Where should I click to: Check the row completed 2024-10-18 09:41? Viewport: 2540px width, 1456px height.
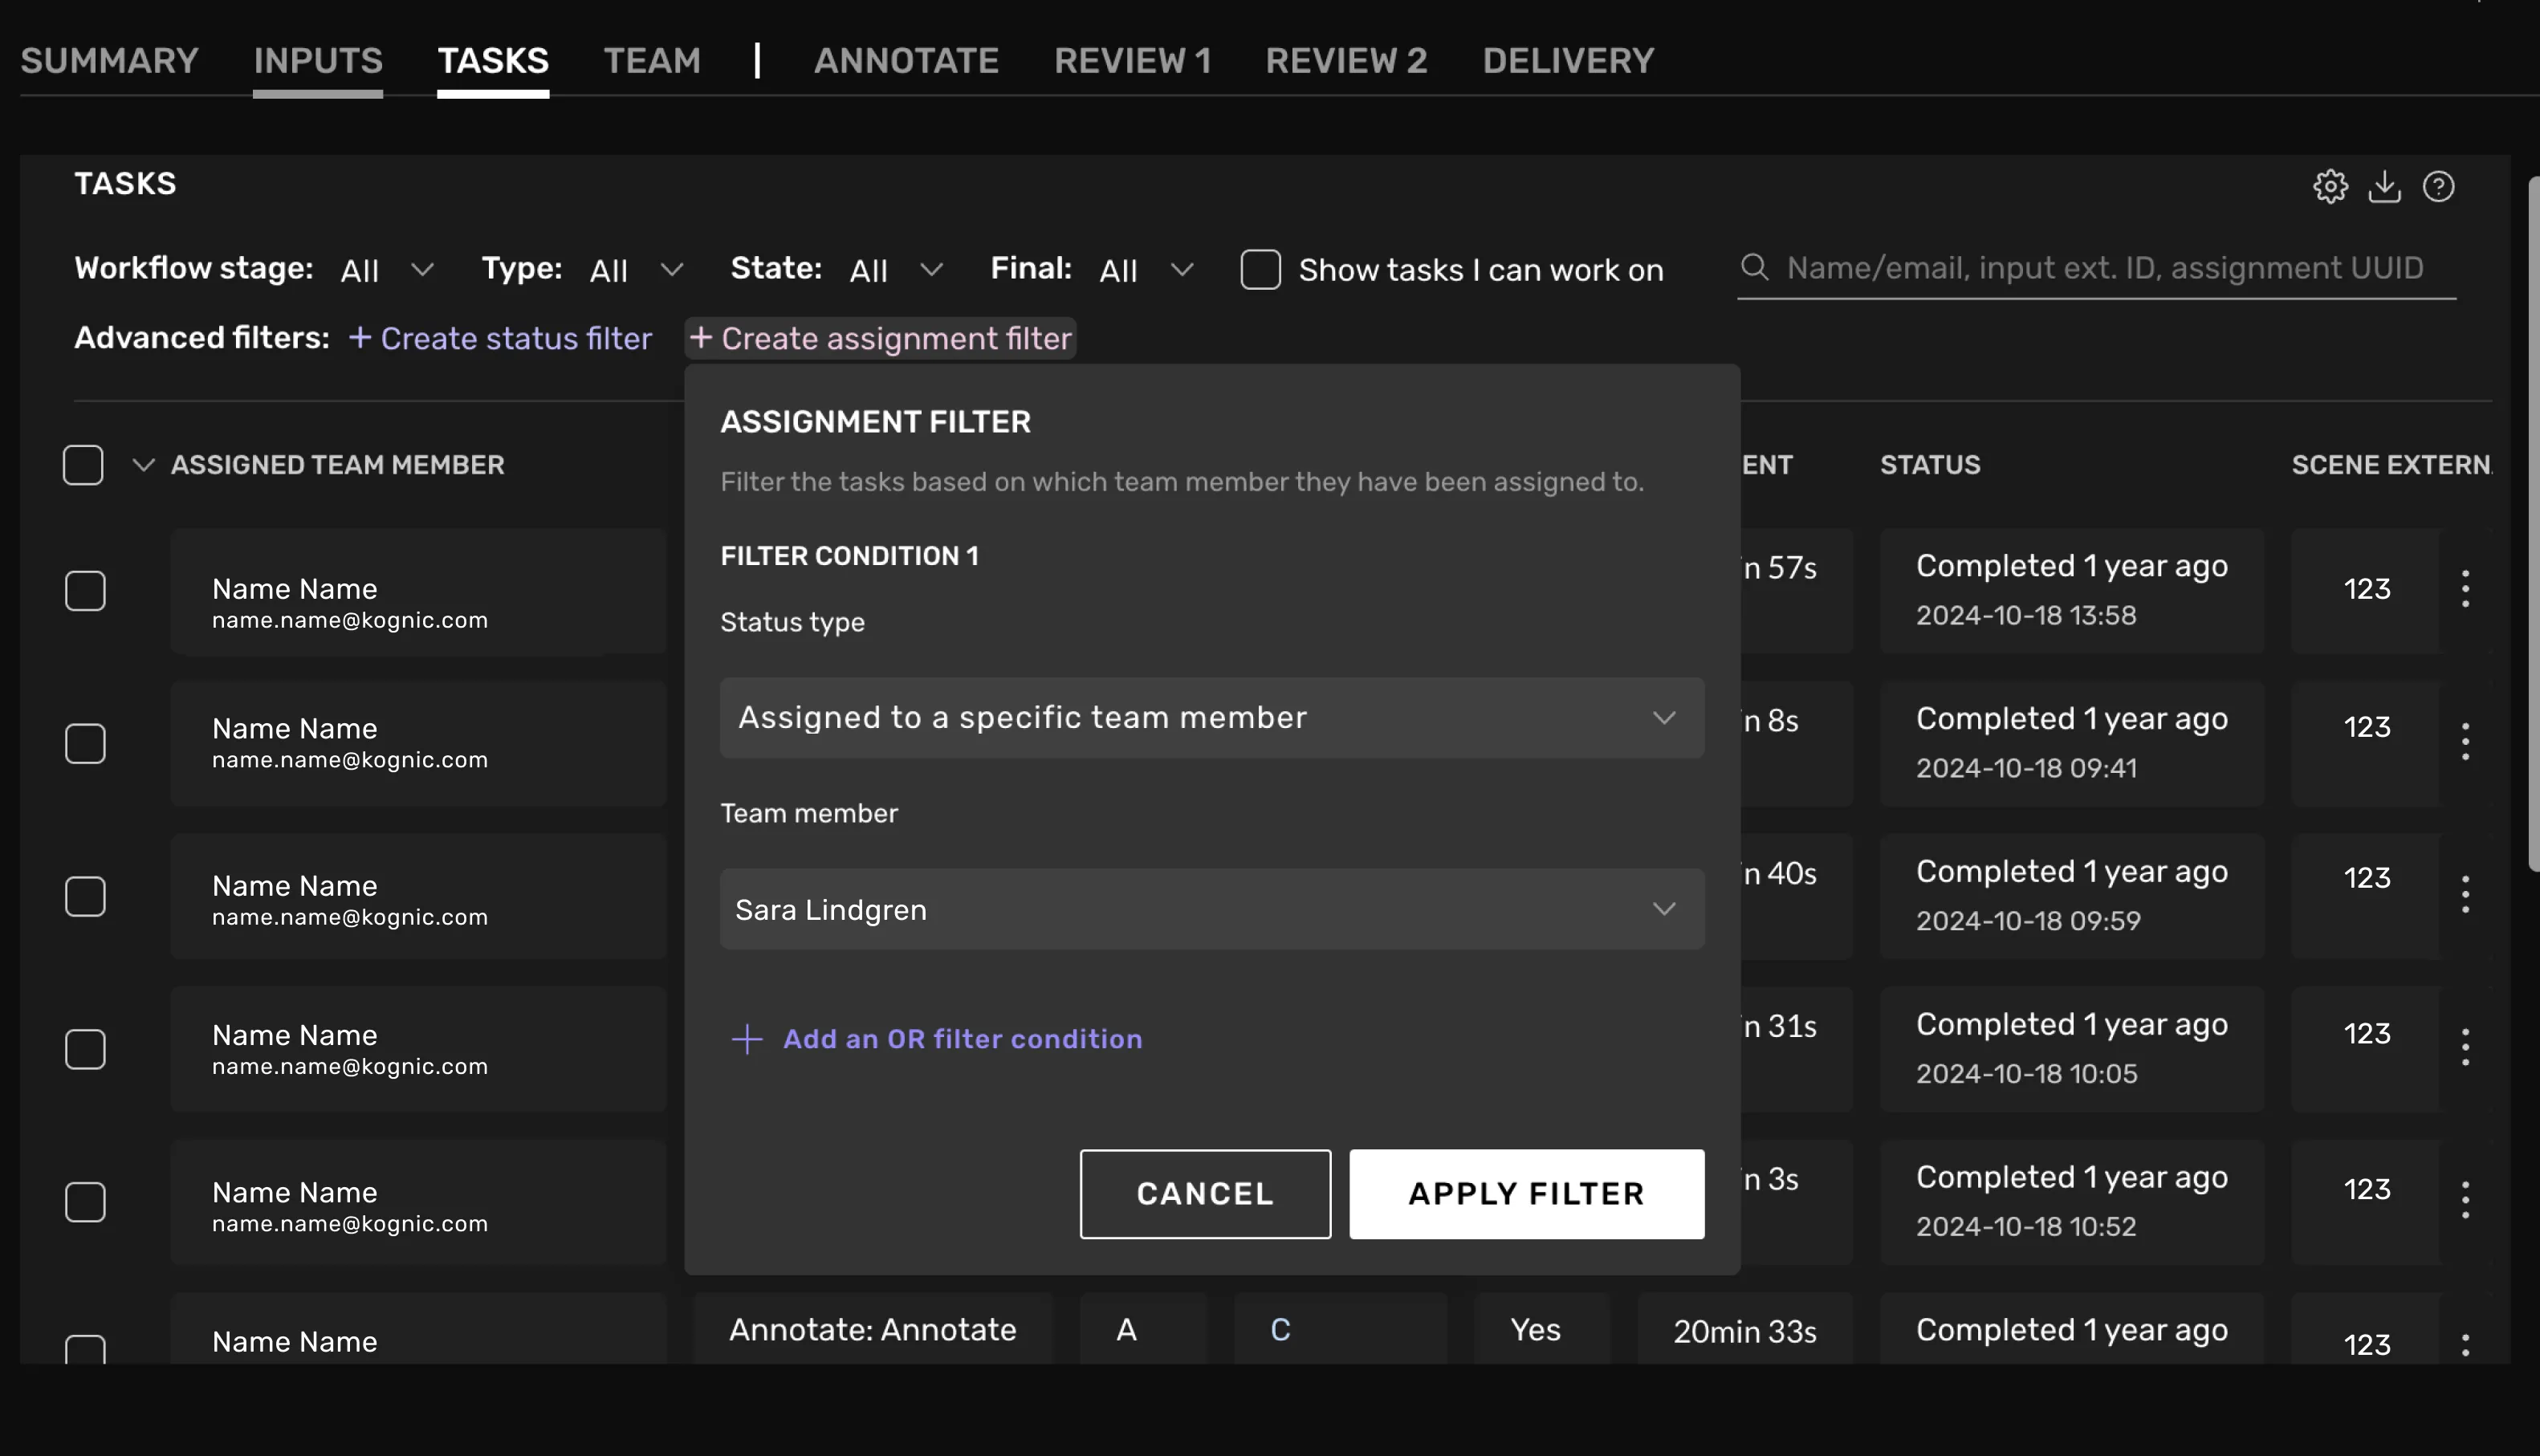tap(85, 744)
